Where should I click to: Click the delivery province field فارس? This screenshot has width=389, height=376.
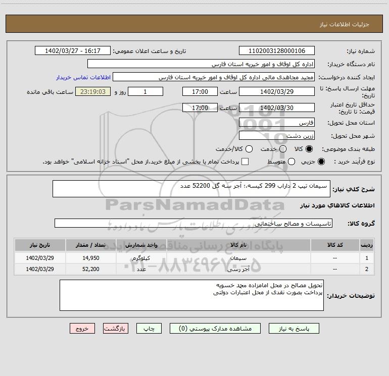277,123
